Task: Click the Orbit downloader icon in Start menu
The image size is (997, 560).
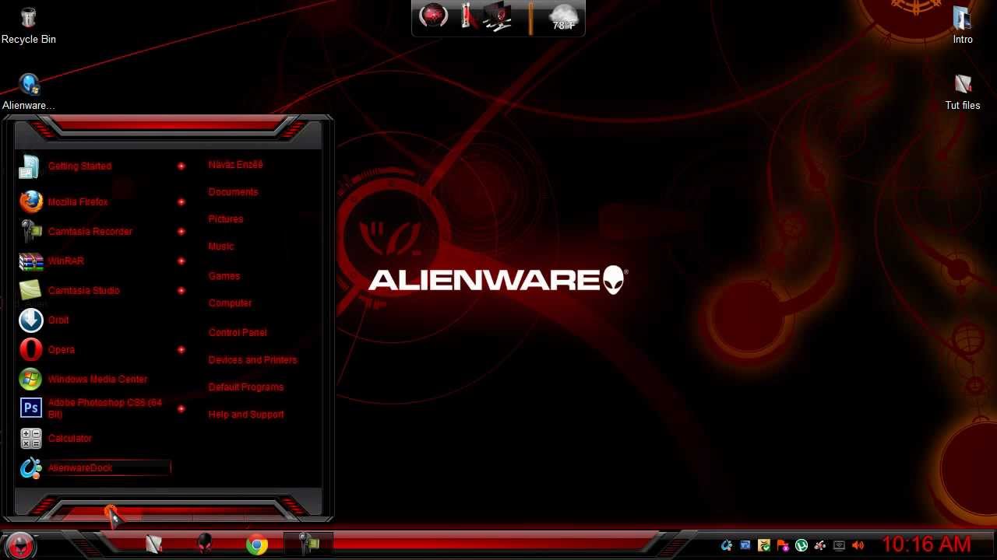Action: tap(30, 320)
